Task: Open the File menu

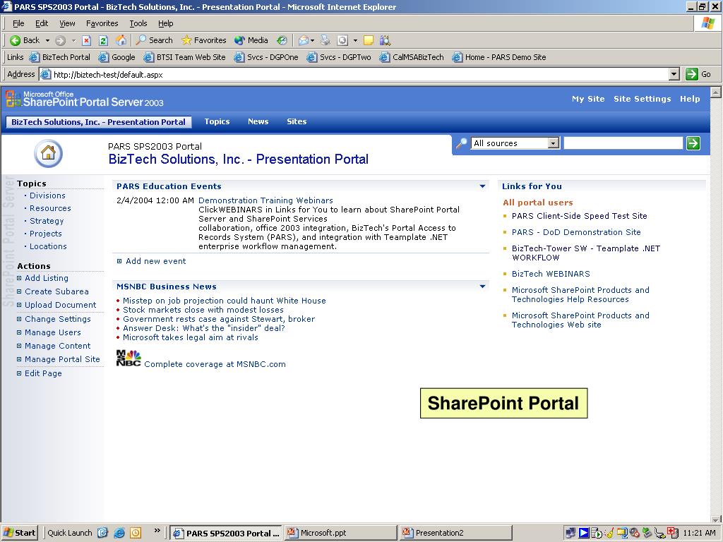Action: pyautogui.click(x=18, y=23)
